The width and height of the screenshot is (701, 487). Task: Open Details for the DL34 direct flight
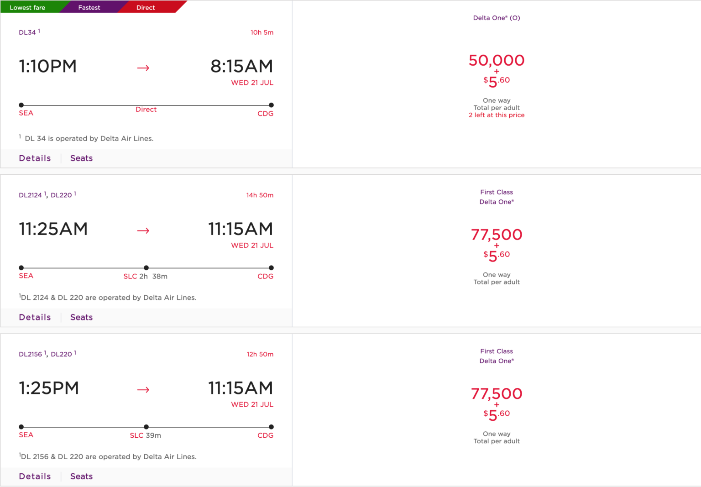coord(35,158)
